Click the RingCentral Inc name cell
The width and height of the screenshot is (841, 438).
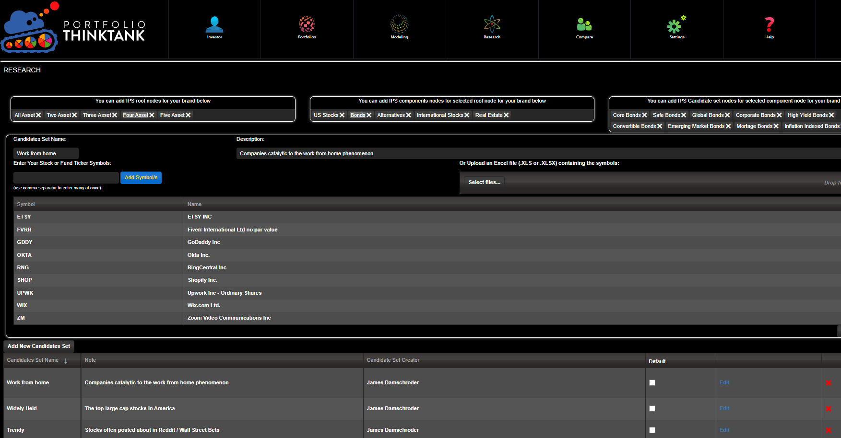[512, 267]
